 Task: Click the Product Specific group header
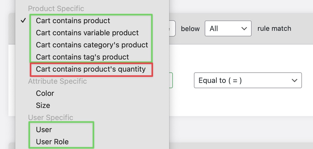click(56, 9)
